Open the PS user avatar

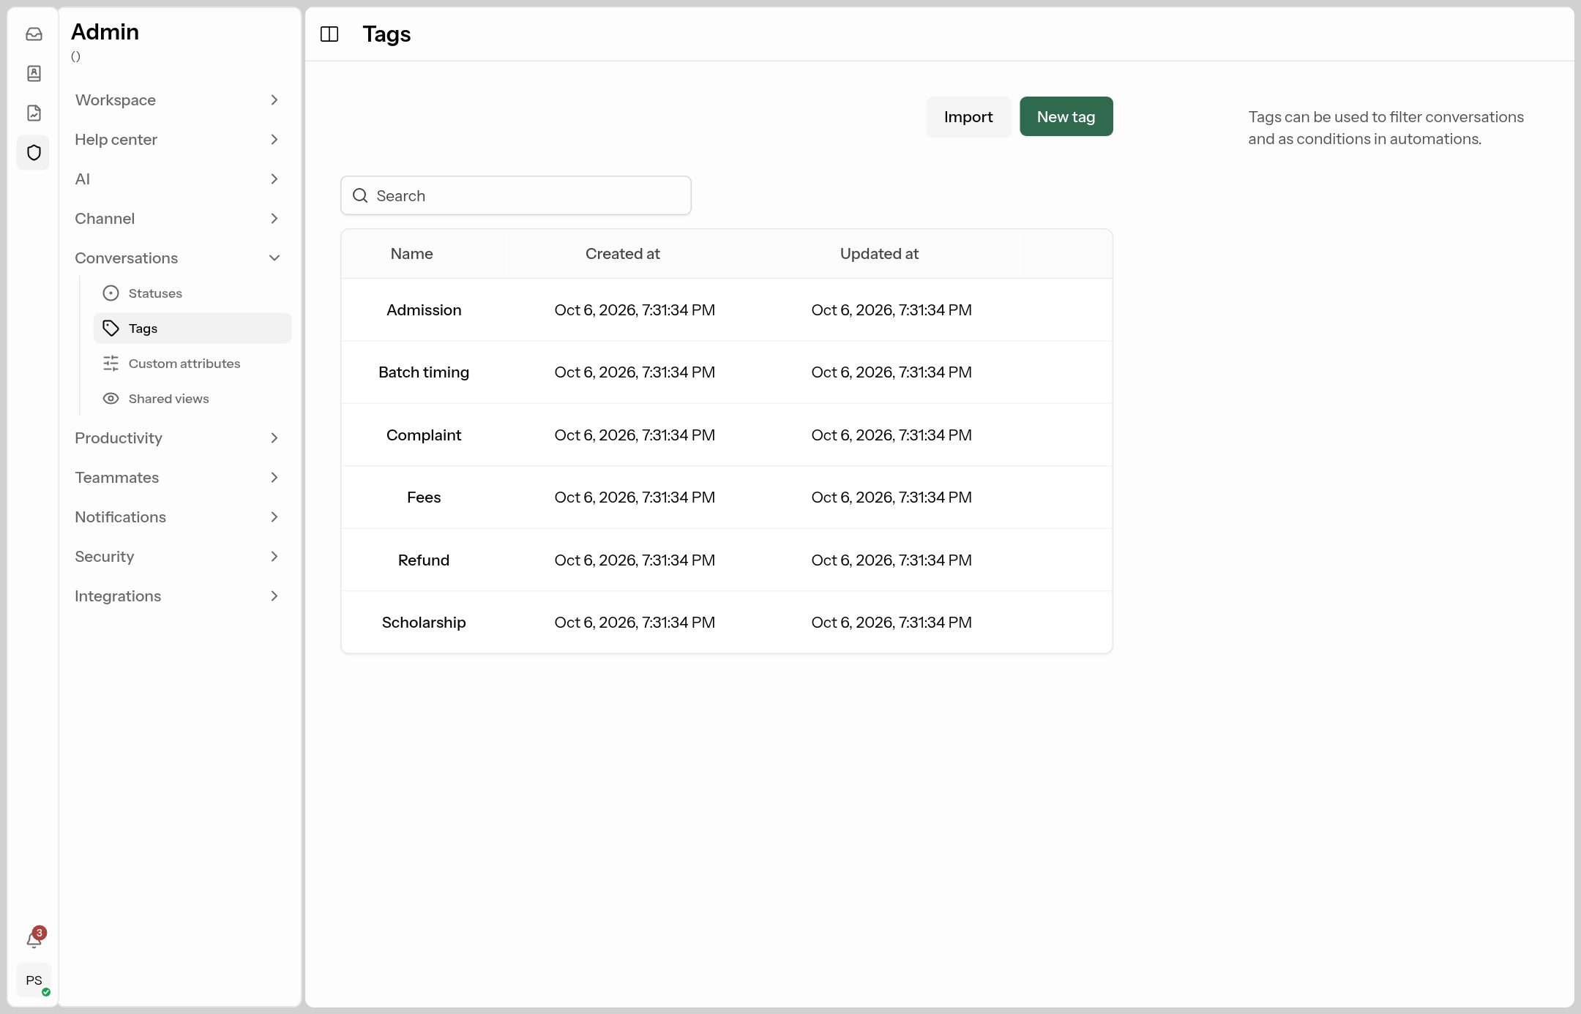tap(34, 980)
